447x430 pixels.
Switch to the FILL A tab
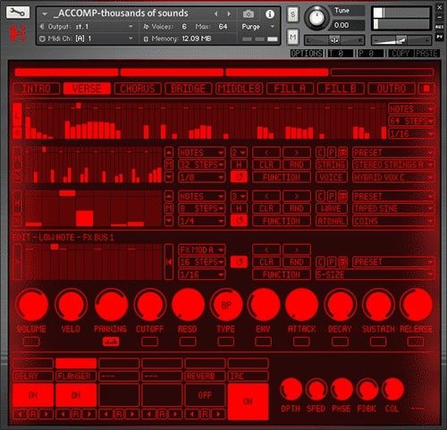pyautogui.click(x=290, y=89)
